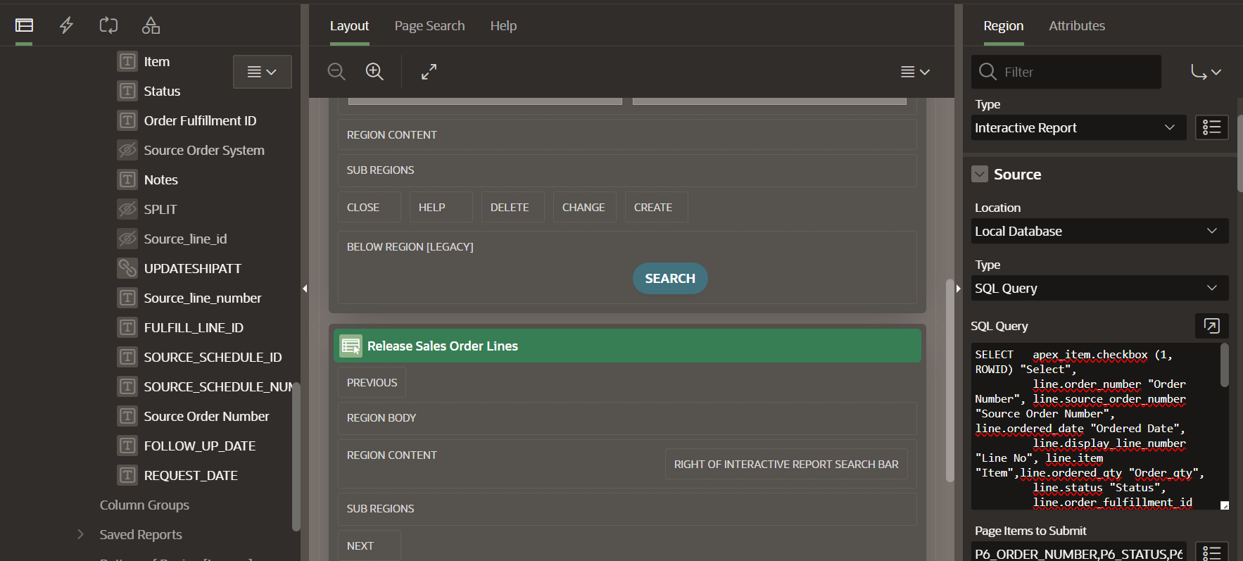
Task: Select the hidden Source_line_id column
Action: pos(185,239)
